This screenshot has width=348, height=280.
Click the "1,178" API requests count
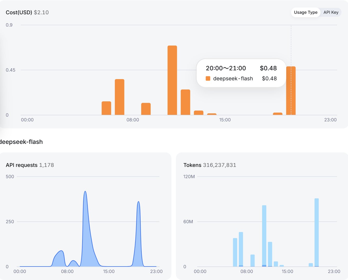coord(46,165)
